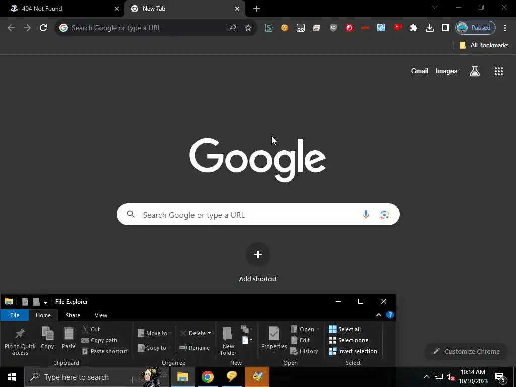Expand the Delete dropdown arrow
Image resolution: width=516 pixels, height=387 pixels.
tap(209, 333)
